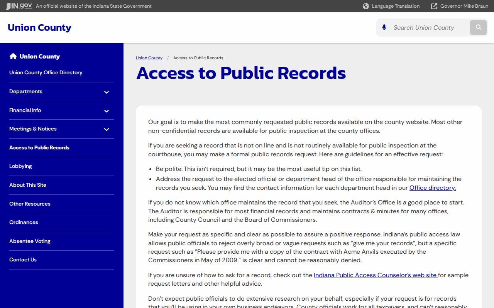Open the Ordinances sidebar item
Viewport: 494px width, 308px height.
click(24, 222)
